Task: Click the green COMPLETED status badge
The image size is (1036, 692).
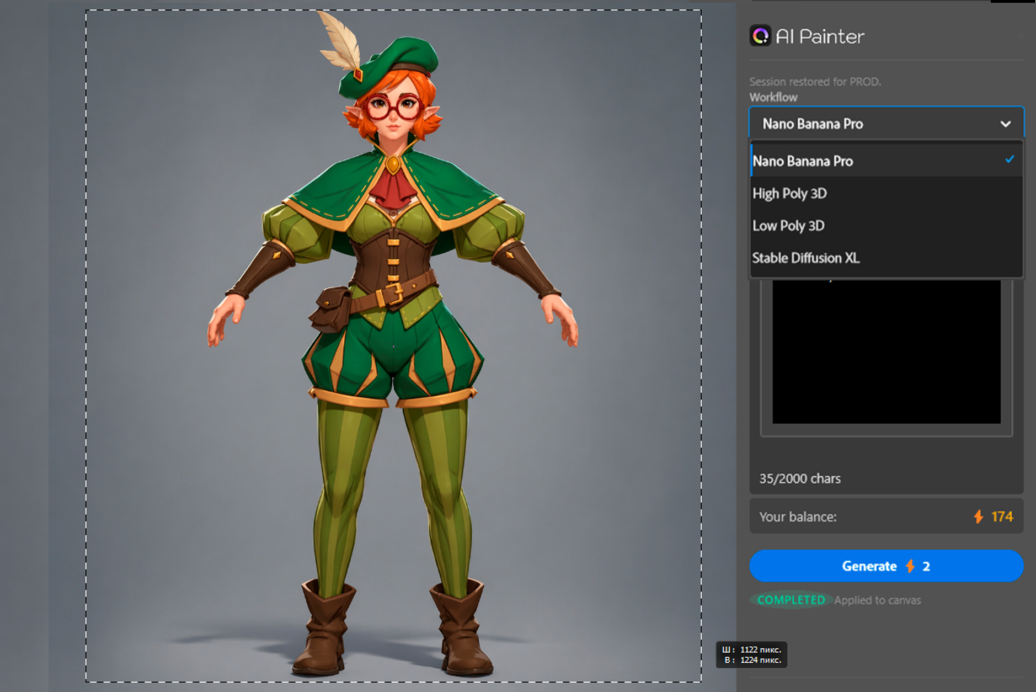Action: coord(791,600)
